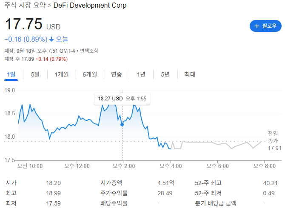This screenshot has height=211, width=285.
Task: Switch to the 5일 range tab
Action: [35, 74]
